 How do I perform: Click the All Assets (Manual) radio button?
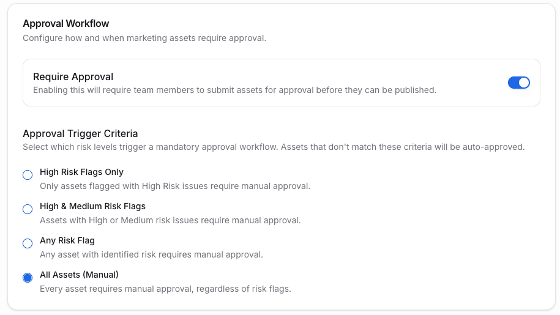pyautogui.click(x=28, y=278)
